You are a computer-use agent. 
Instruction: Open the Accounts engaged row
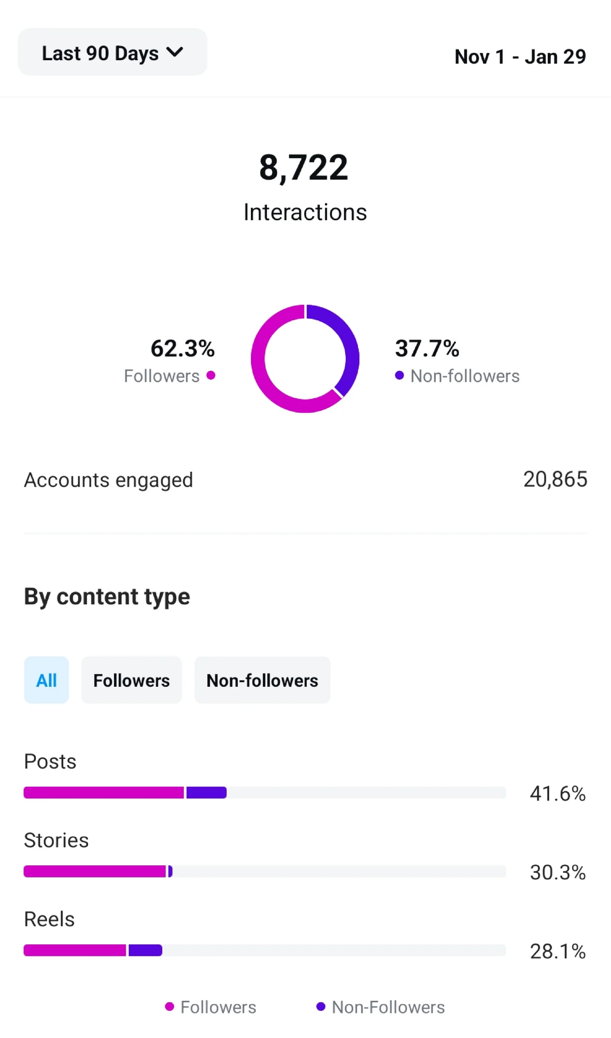(305, 479)
